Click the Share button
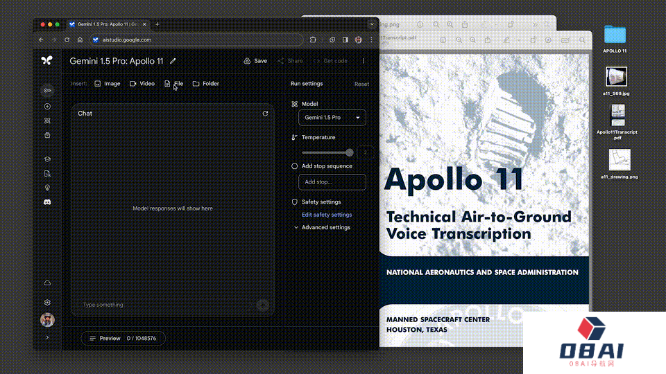 pyautogui.click(x=290, y=61)
